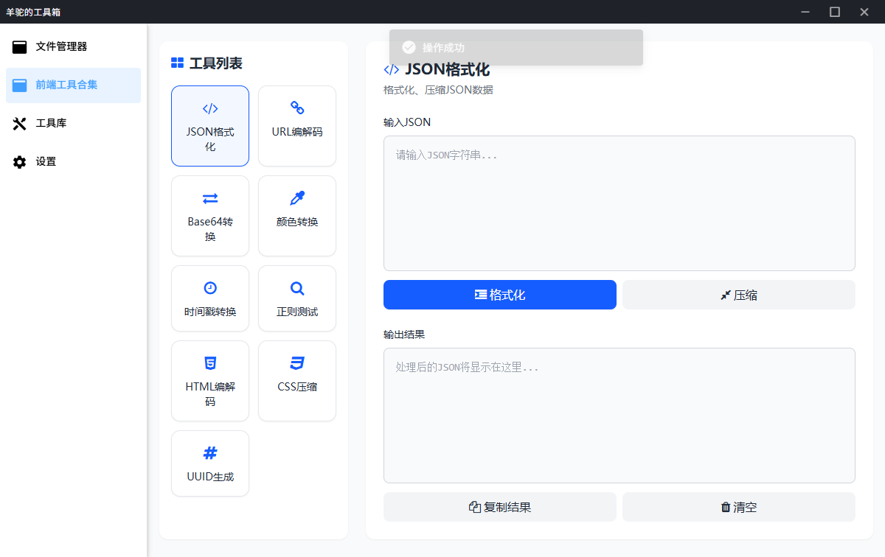Click the 格式化、压缩JSON数据 subtitle

click(438, 91)
